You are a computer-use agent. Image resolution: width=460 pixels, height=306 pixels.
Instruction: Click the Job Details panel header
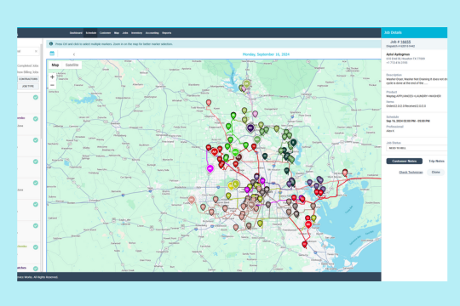(414, 32)
